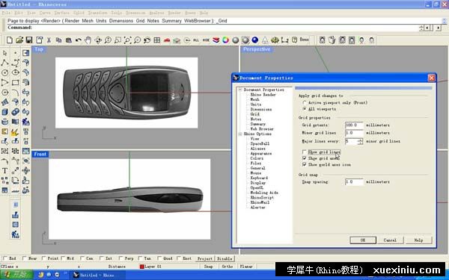Select Active viewport only radio button
This screenshot has width=449, height=280.
click(305, 102)
